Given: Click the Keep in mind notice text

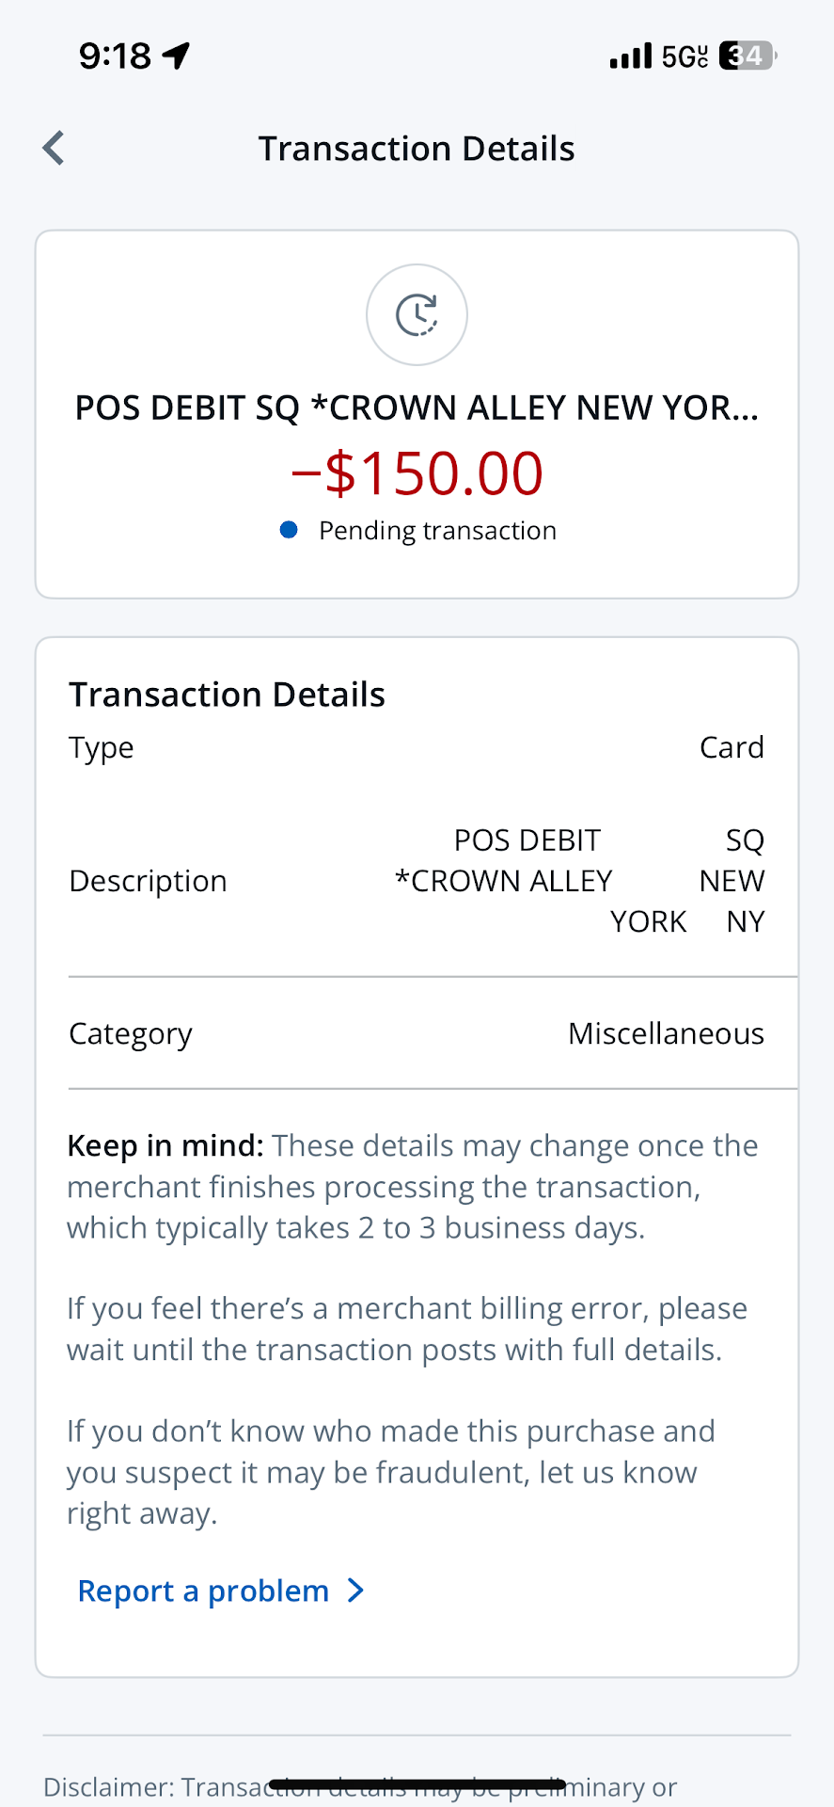Looking at the screenshot, I should click(412, 1187).
